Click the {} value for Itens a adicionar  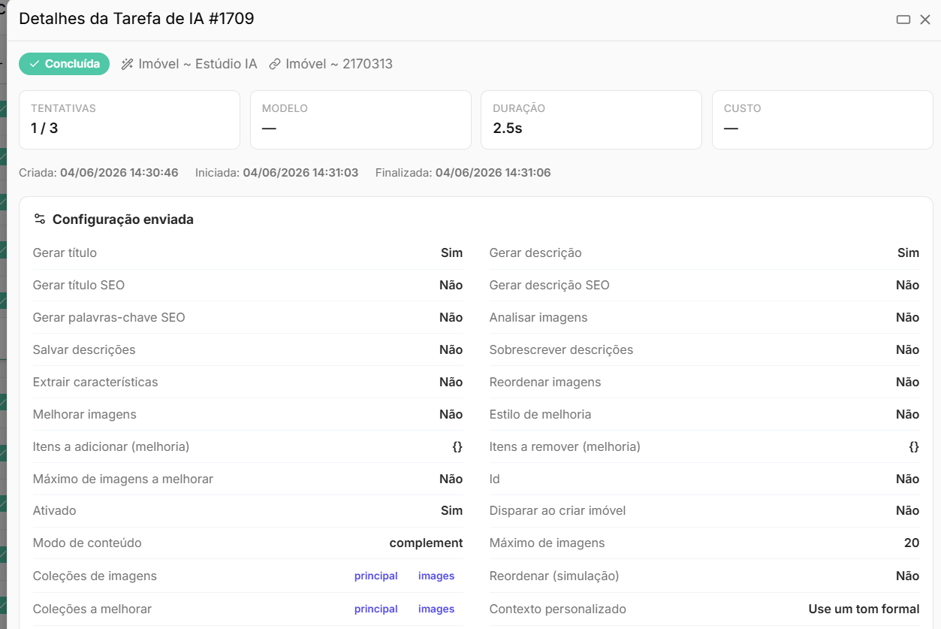click(x=457, y=447)
